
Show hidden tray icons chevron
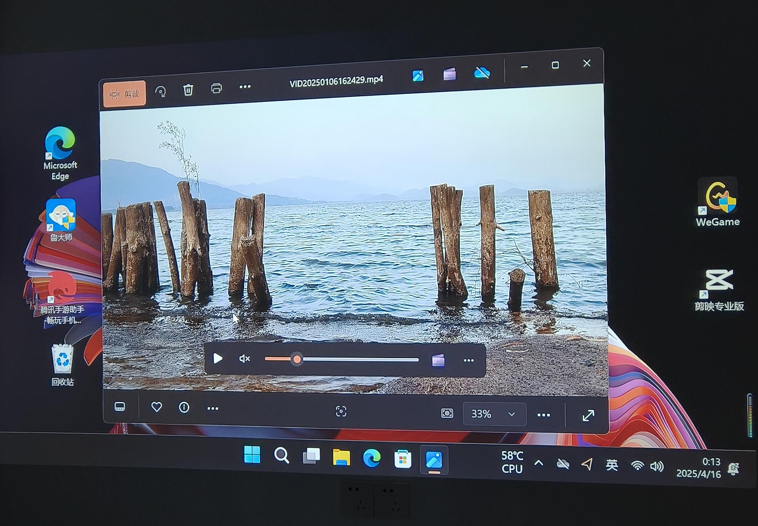pyautogui.click(x=539, y=463)
